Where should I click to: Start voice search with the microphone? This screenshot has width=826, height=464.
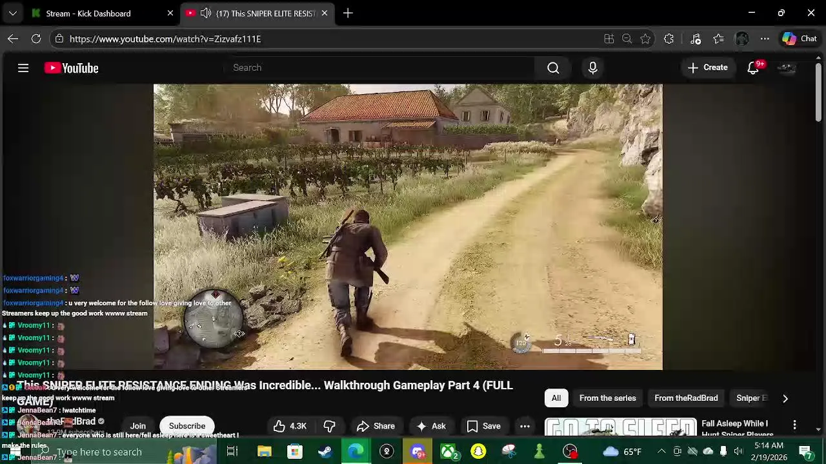592,68
